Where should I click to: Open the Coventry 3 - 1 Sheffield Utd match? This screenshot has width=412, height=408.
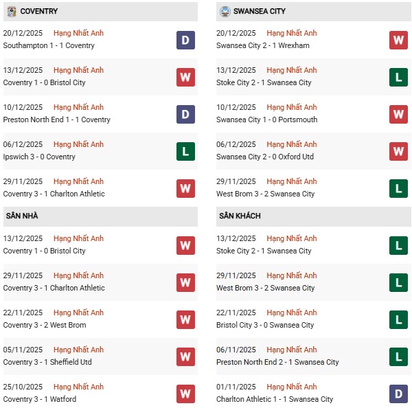click(47, 362)
